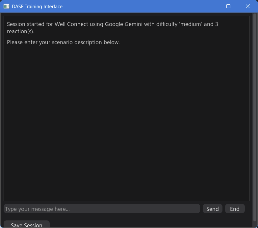The width and height of the screenshot is (258, 228).
Task: Click the DASE app icon in title bar
Action: pos(6,6)
